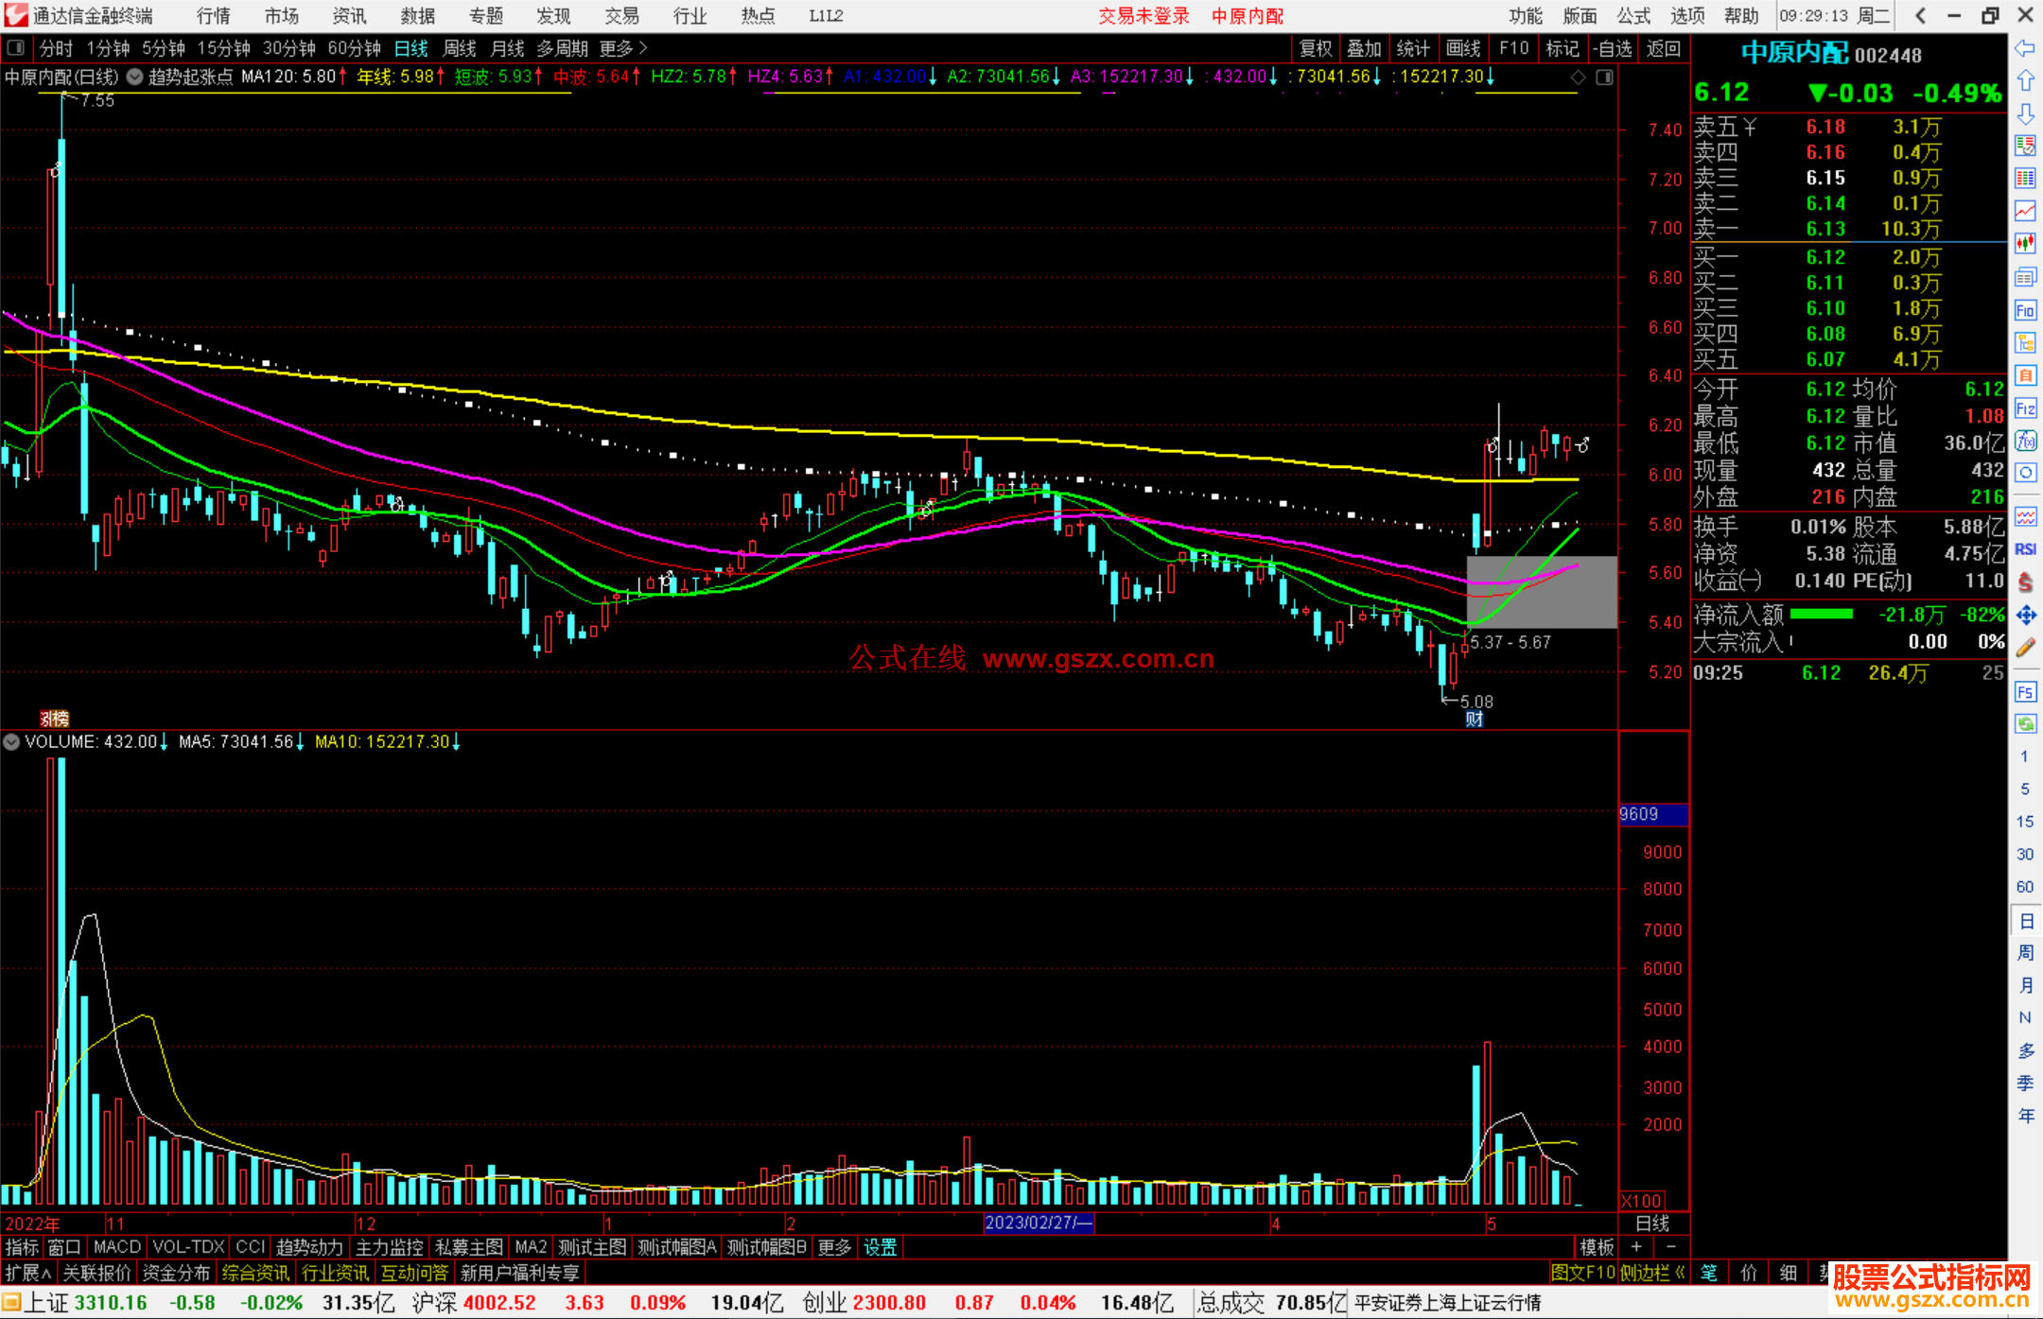The height and width of the screenshot is (1319, 2043).
Task: Click the 2023/02/27 date marker on timeline
Action: coord(1038,1223)
